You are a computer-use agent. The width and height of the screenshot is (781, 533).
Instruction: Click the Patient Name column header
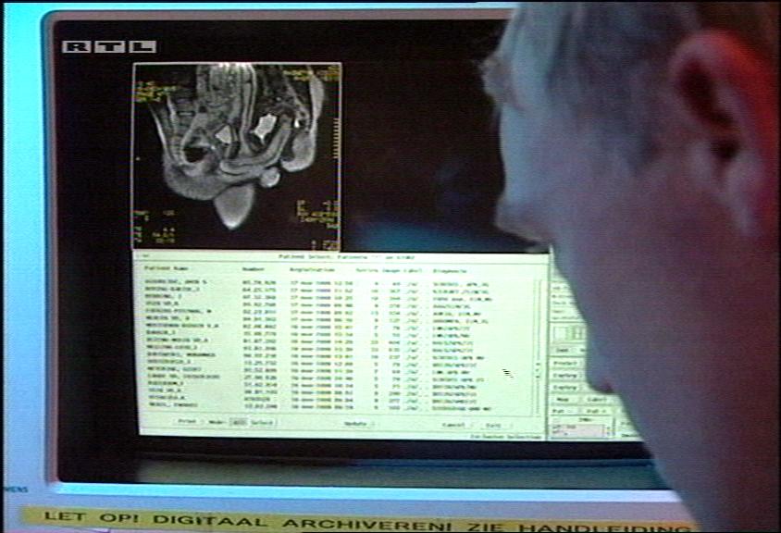(x=165, y=268)
